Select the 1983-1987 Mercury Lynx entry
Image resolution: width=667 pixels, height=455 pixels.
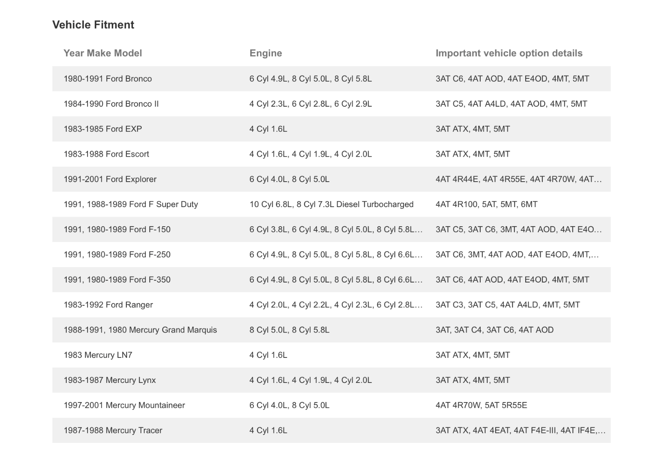point(110,380)
